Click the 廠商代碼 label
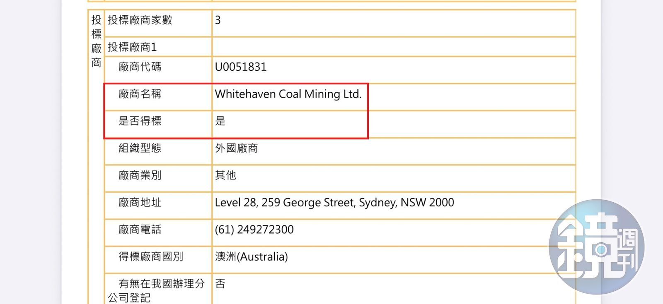 tap(140, 67)
